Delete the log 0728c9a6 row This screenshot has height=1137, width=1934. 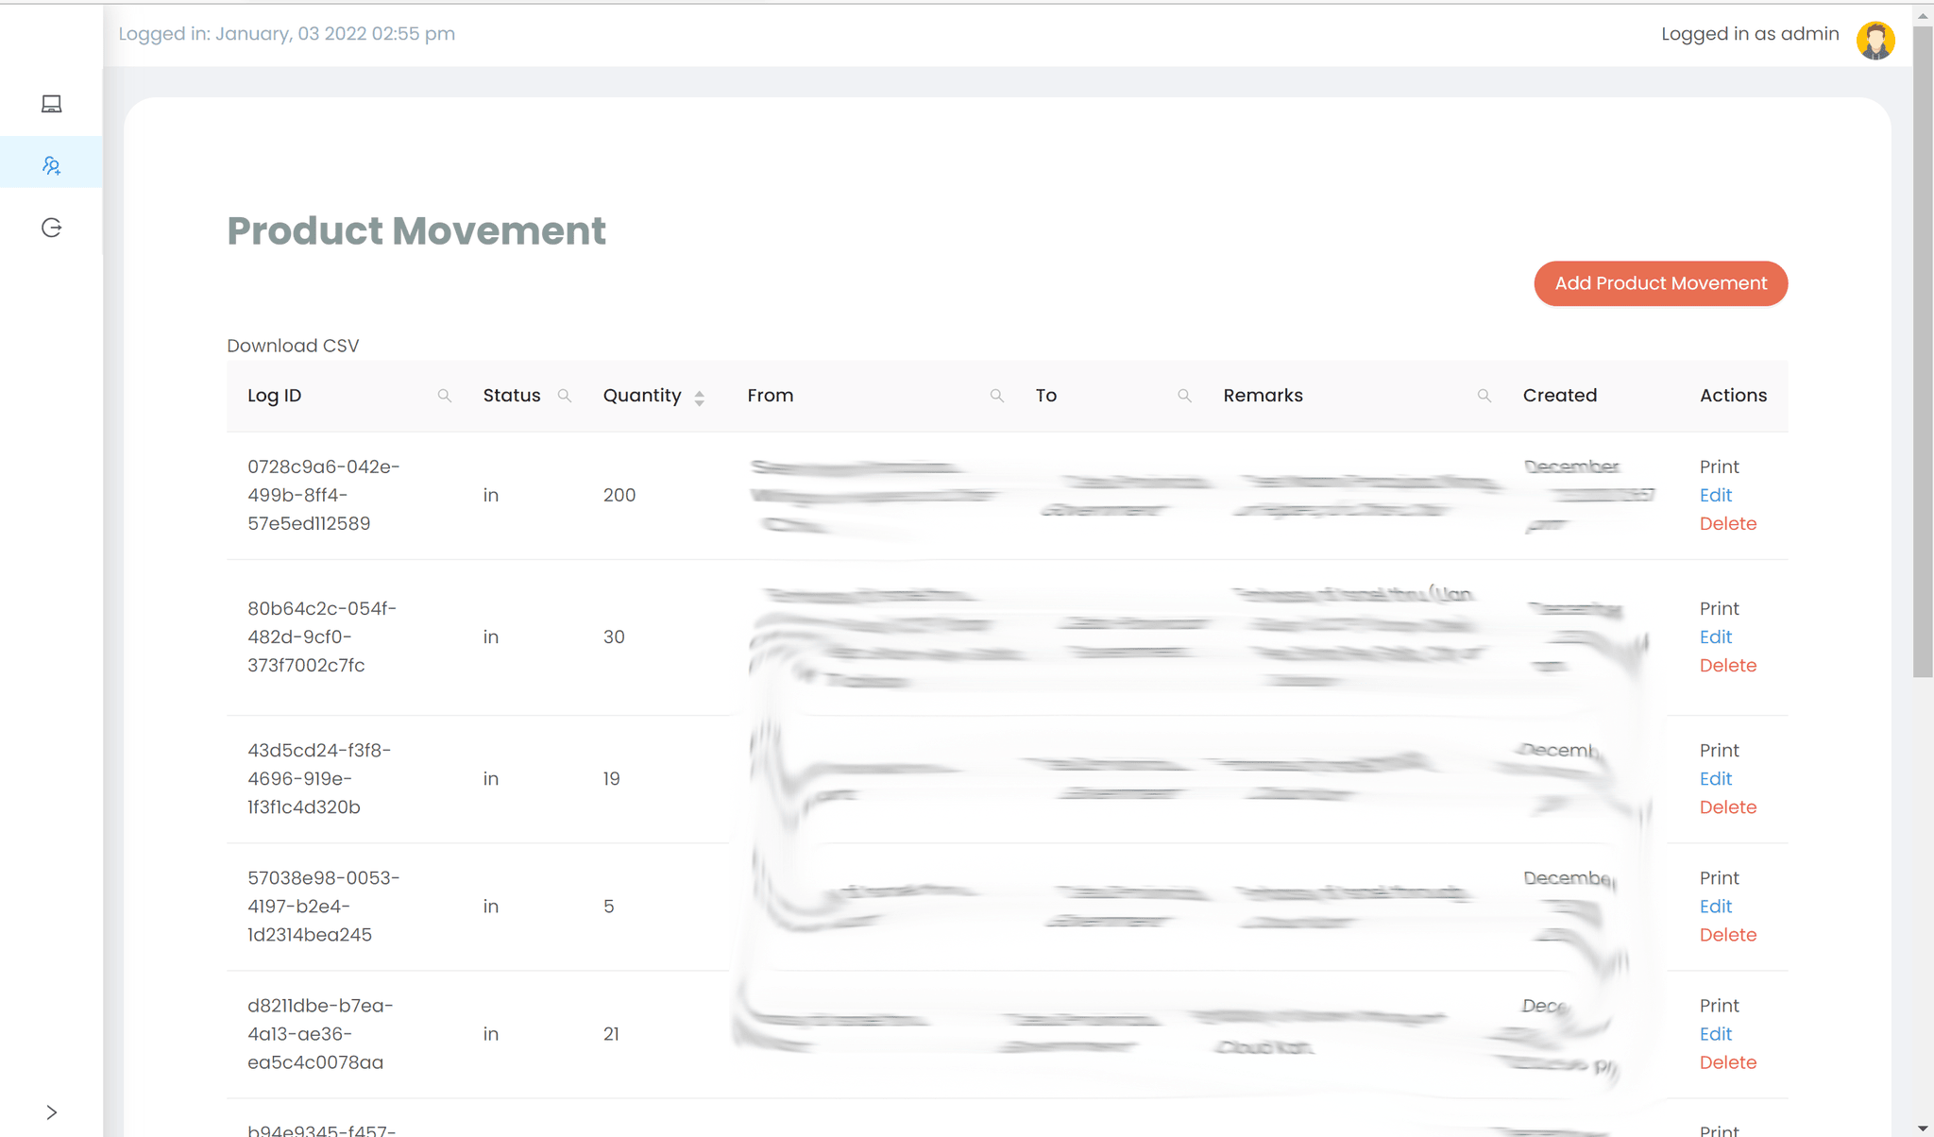click(x=1728, y=523)
